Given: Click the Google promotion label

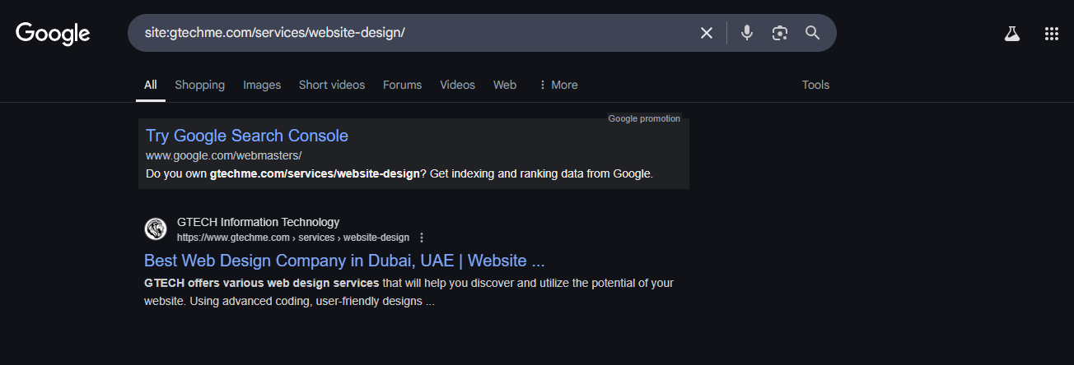Looking at the screenshot, I should coord(644,118).
